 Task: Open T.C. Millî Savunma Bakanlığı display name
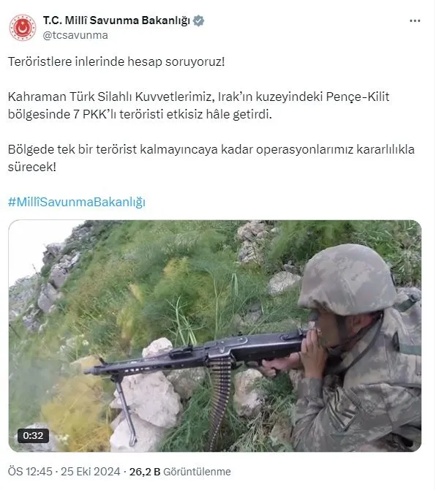pyautogui.click(x=116, y=20)
